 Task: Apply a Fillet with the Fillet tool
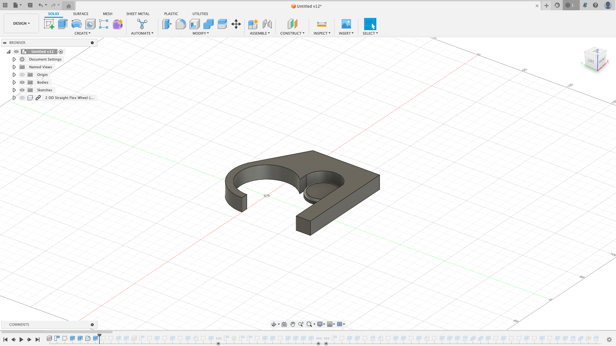pyautogui.click(x=181, y=24)
